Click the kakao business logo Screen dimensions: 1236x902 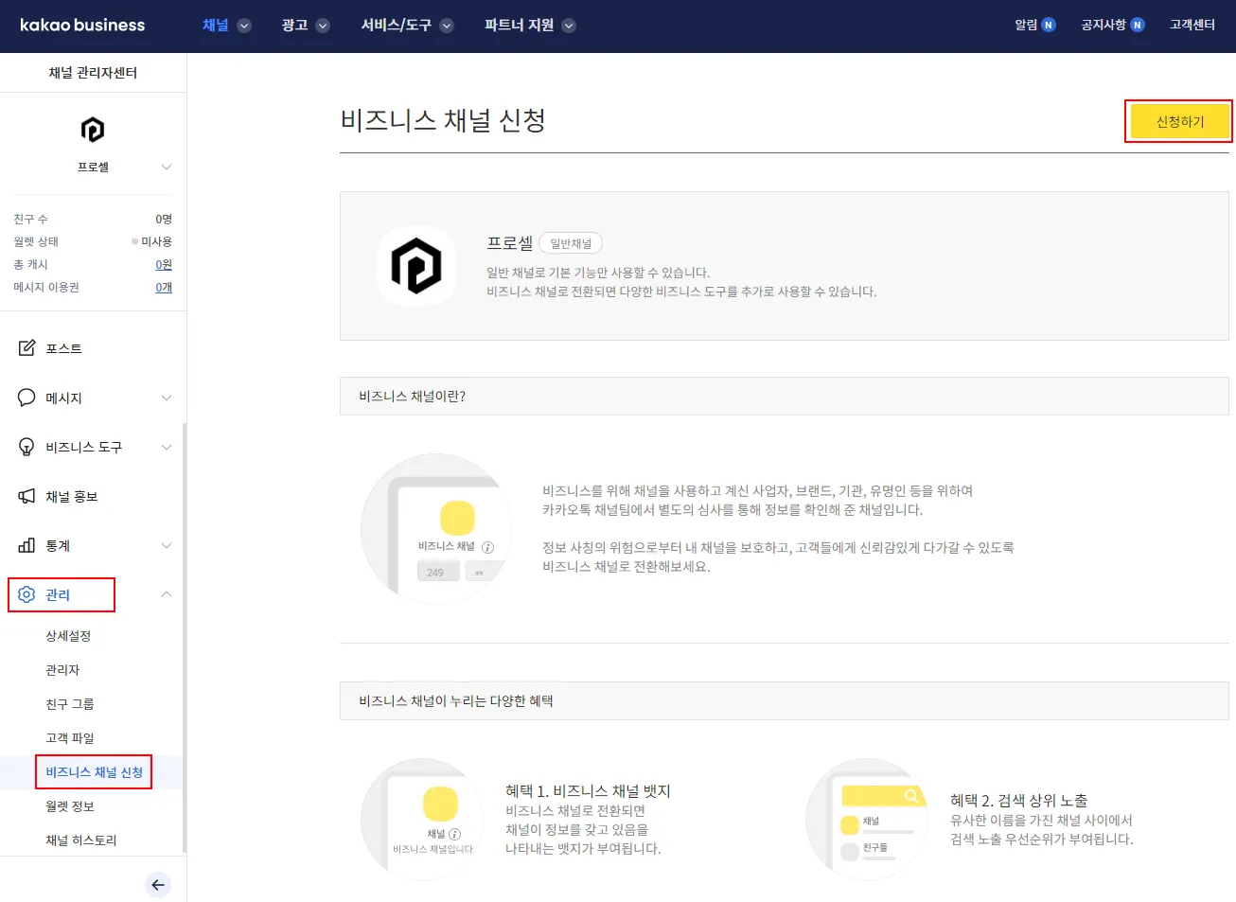tap(82, 26)
